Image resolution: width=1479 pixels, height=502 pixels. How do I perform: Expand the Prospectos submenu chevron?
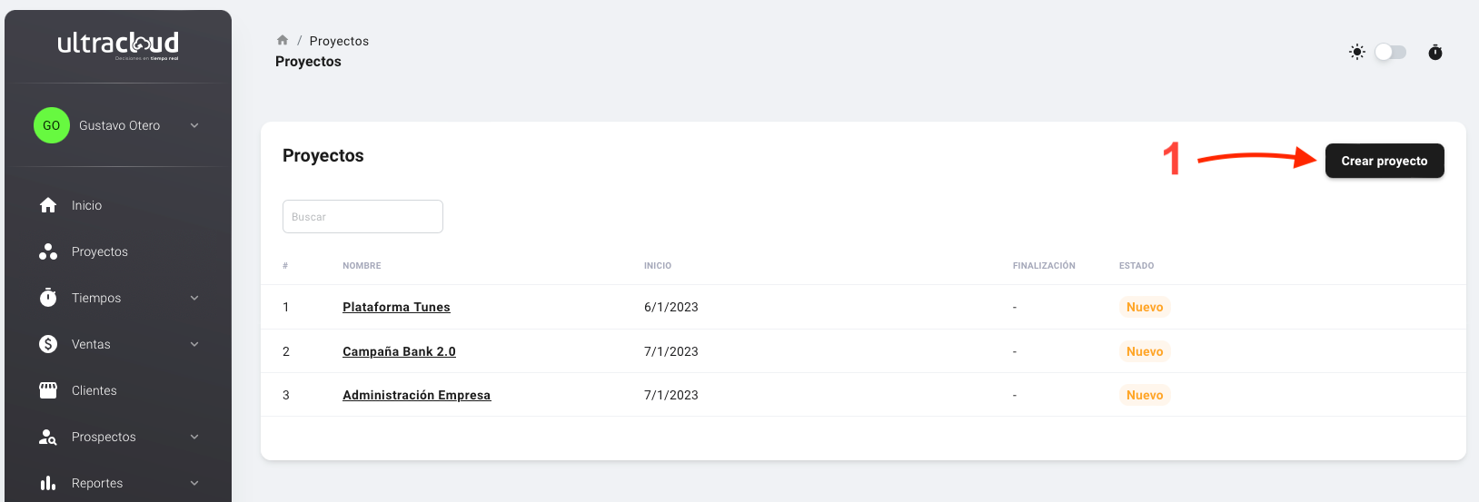tap(194, 437)
